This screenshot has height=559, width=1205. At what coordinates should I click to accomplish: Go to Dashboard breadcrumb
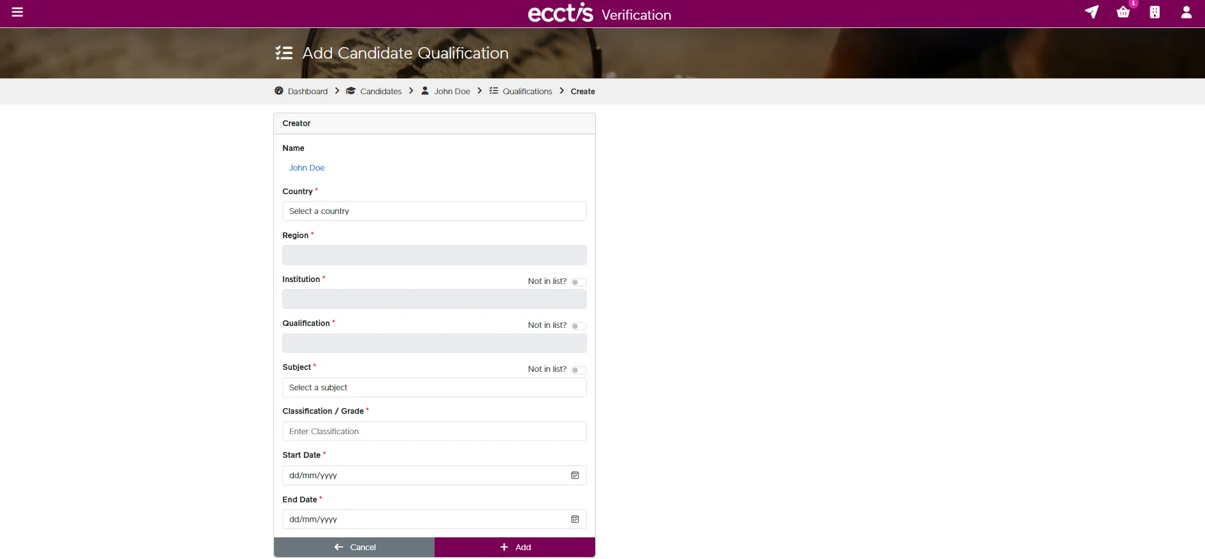coord(307,92)
